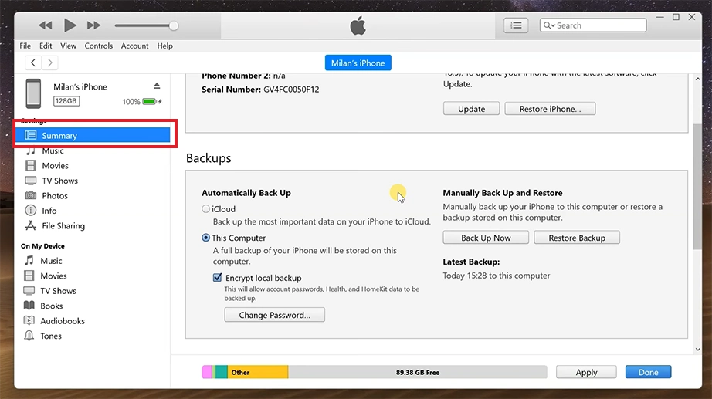
Task: Click the vertical scrollbar thumb
Action: [x=697, y=186]
